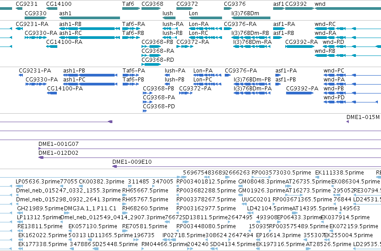Viewport: 381px width, 251px height.
Task: Click the ash1-PB protein label
Action: coord(74,71)
